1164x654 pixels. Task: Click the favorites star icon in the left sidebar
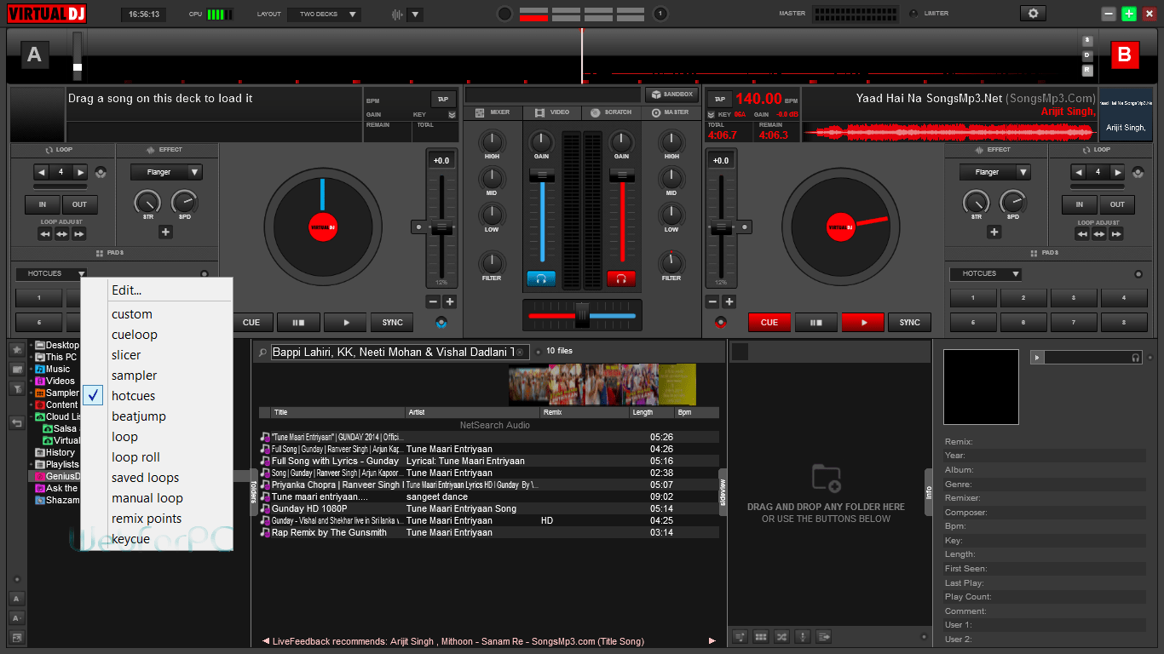(16, 348)
